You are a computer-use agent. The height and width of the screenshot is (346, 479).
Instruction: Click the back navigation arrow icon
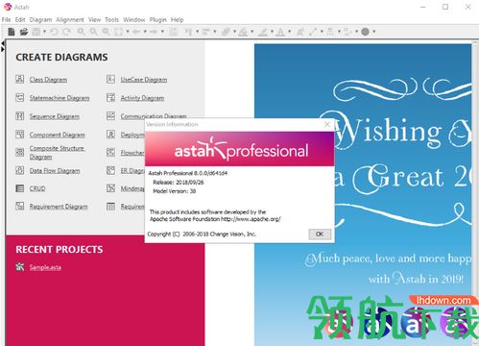pos(136,32)
